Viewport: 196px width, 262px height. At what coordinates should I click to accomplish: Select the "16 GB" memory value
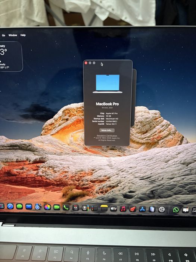coord(109,116)
